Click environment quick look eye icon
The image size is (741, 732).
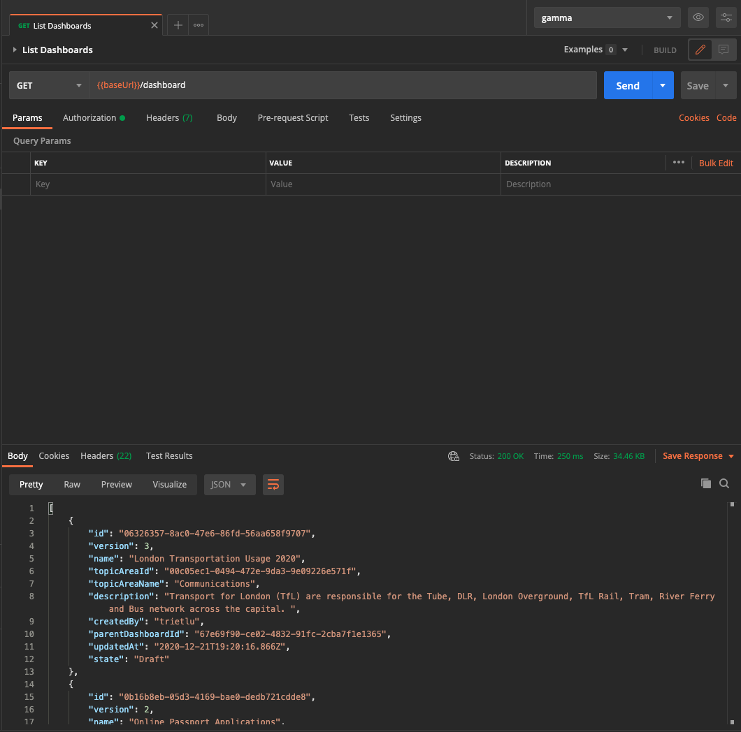click(x=698, y=18)
